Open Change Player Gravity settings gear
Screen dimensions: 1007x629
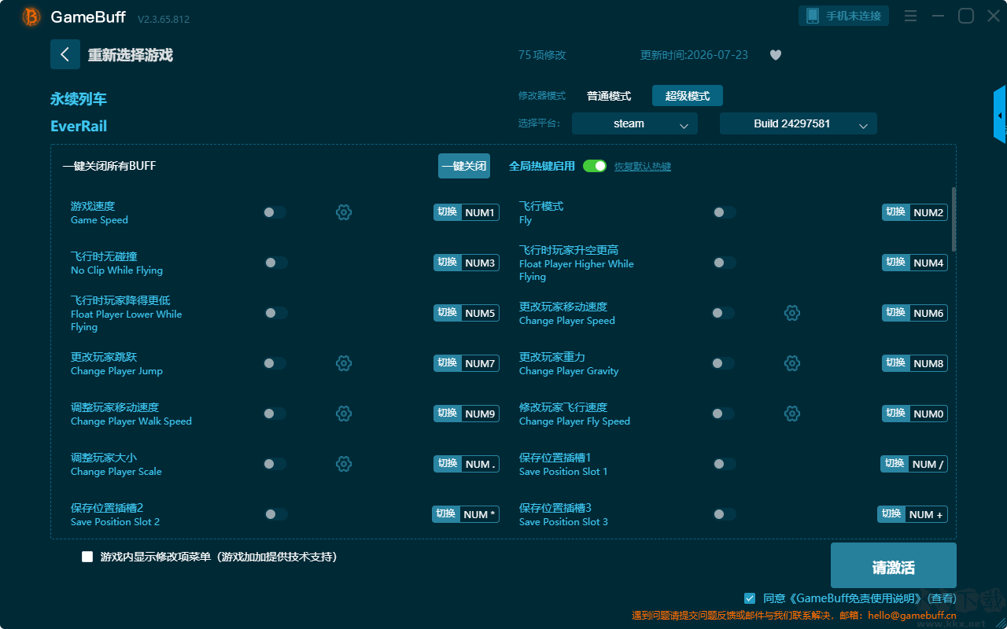792,363
